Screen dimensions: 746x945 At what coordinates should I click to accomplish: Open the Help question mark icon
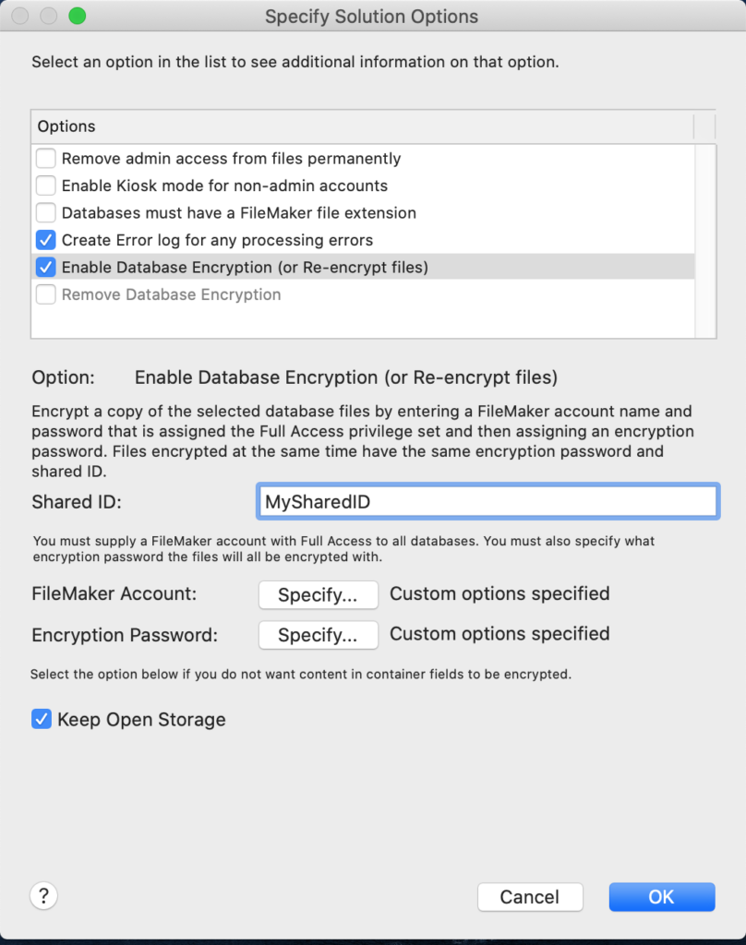coord(43,895)
